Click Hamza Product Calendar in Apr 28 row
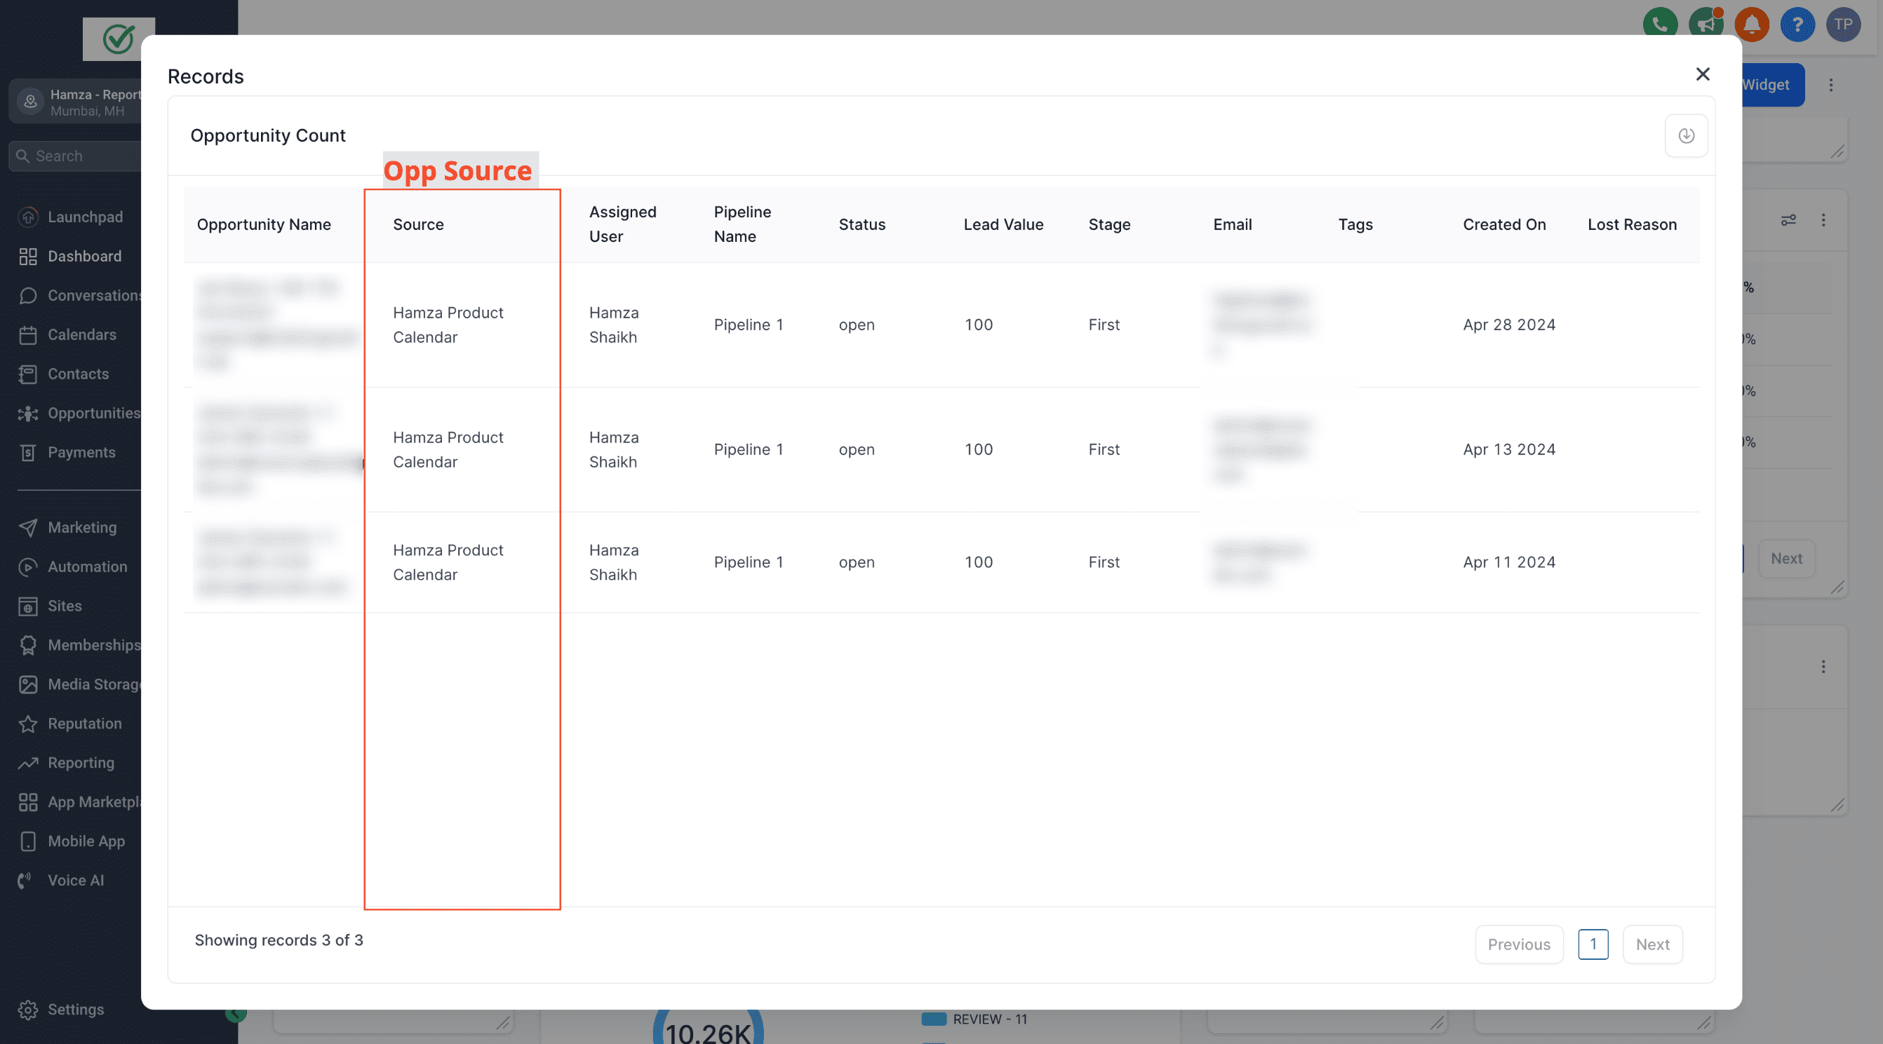Image resolution: width=1883 pixels, height=1044 pixels. click(448, 325)
